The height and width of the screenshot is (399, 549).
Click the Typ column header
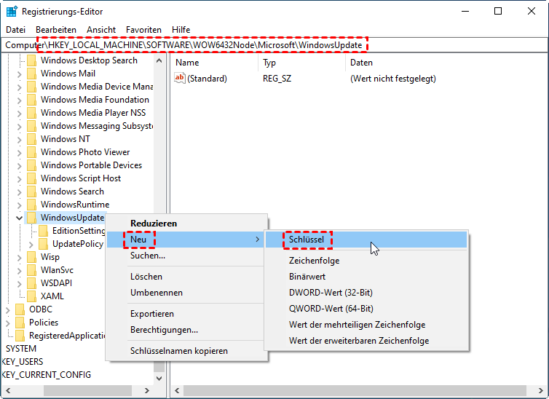[x=302, y=63]
